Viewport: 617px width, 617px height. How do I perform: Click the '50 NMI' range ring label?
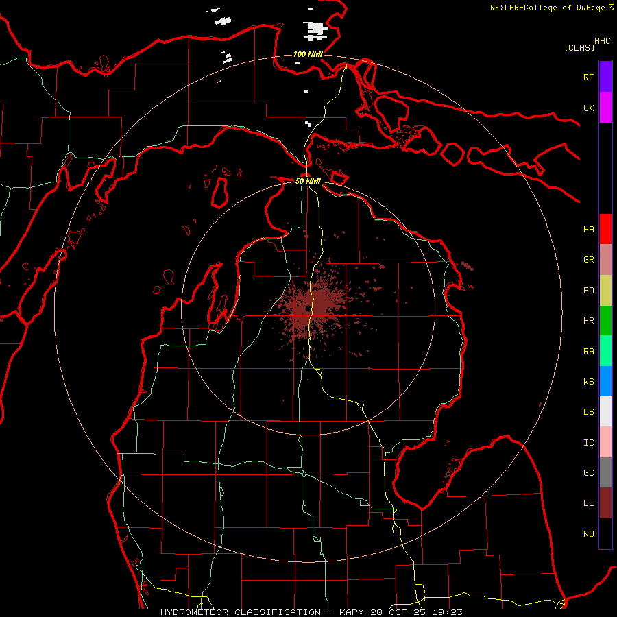click(308, 181)
